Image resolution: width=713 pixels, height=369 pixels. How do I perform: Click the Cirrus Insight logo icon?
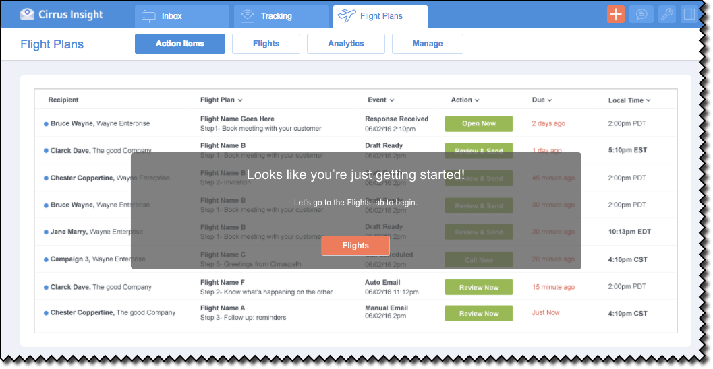[27, 14]
